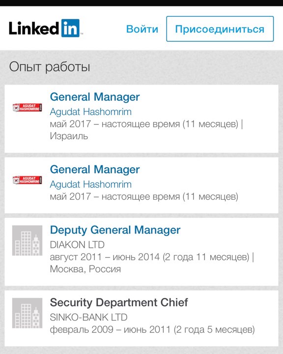Click the Опыт работы section heading
Screen dimensions: 283x354
tap(50, 67)
